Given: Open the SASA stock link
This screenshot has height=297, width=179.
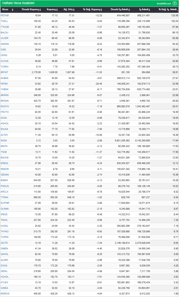Looking at the screenshot, I should [4, 140].
